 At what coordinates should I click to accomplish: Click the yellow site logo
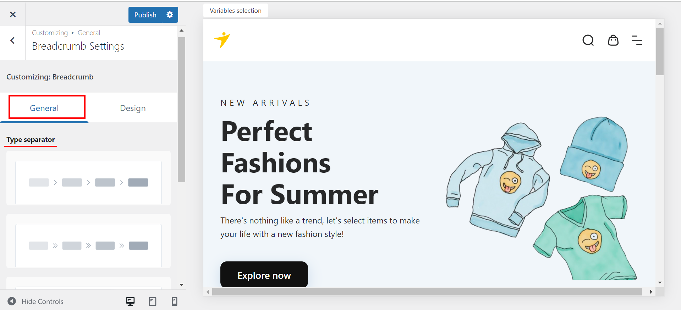[222, 40]
